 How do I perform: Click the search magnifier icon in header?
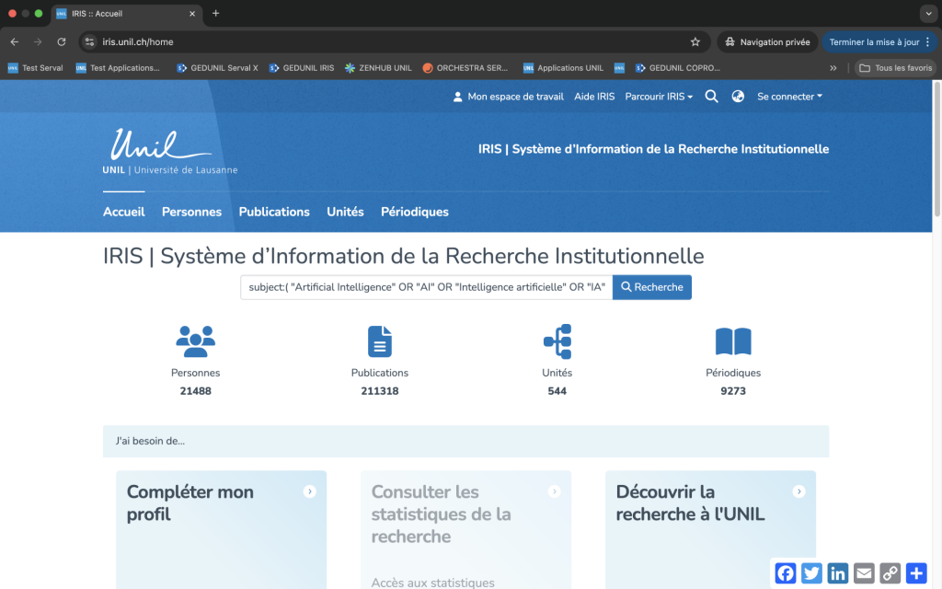pos(711,97)
